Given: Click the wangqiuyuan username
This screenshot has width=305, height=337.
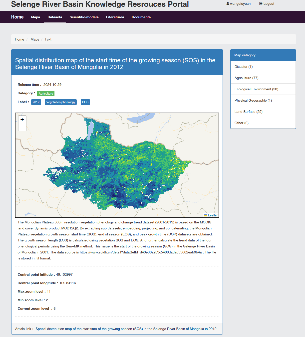Looking at the screenshot, I should [240, 4].
